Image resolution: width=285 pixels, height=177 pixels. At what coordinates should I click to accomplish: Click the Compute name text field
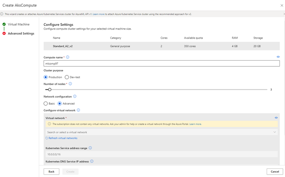click(161, 63)
